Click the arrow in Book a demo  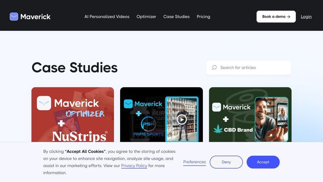288,17
